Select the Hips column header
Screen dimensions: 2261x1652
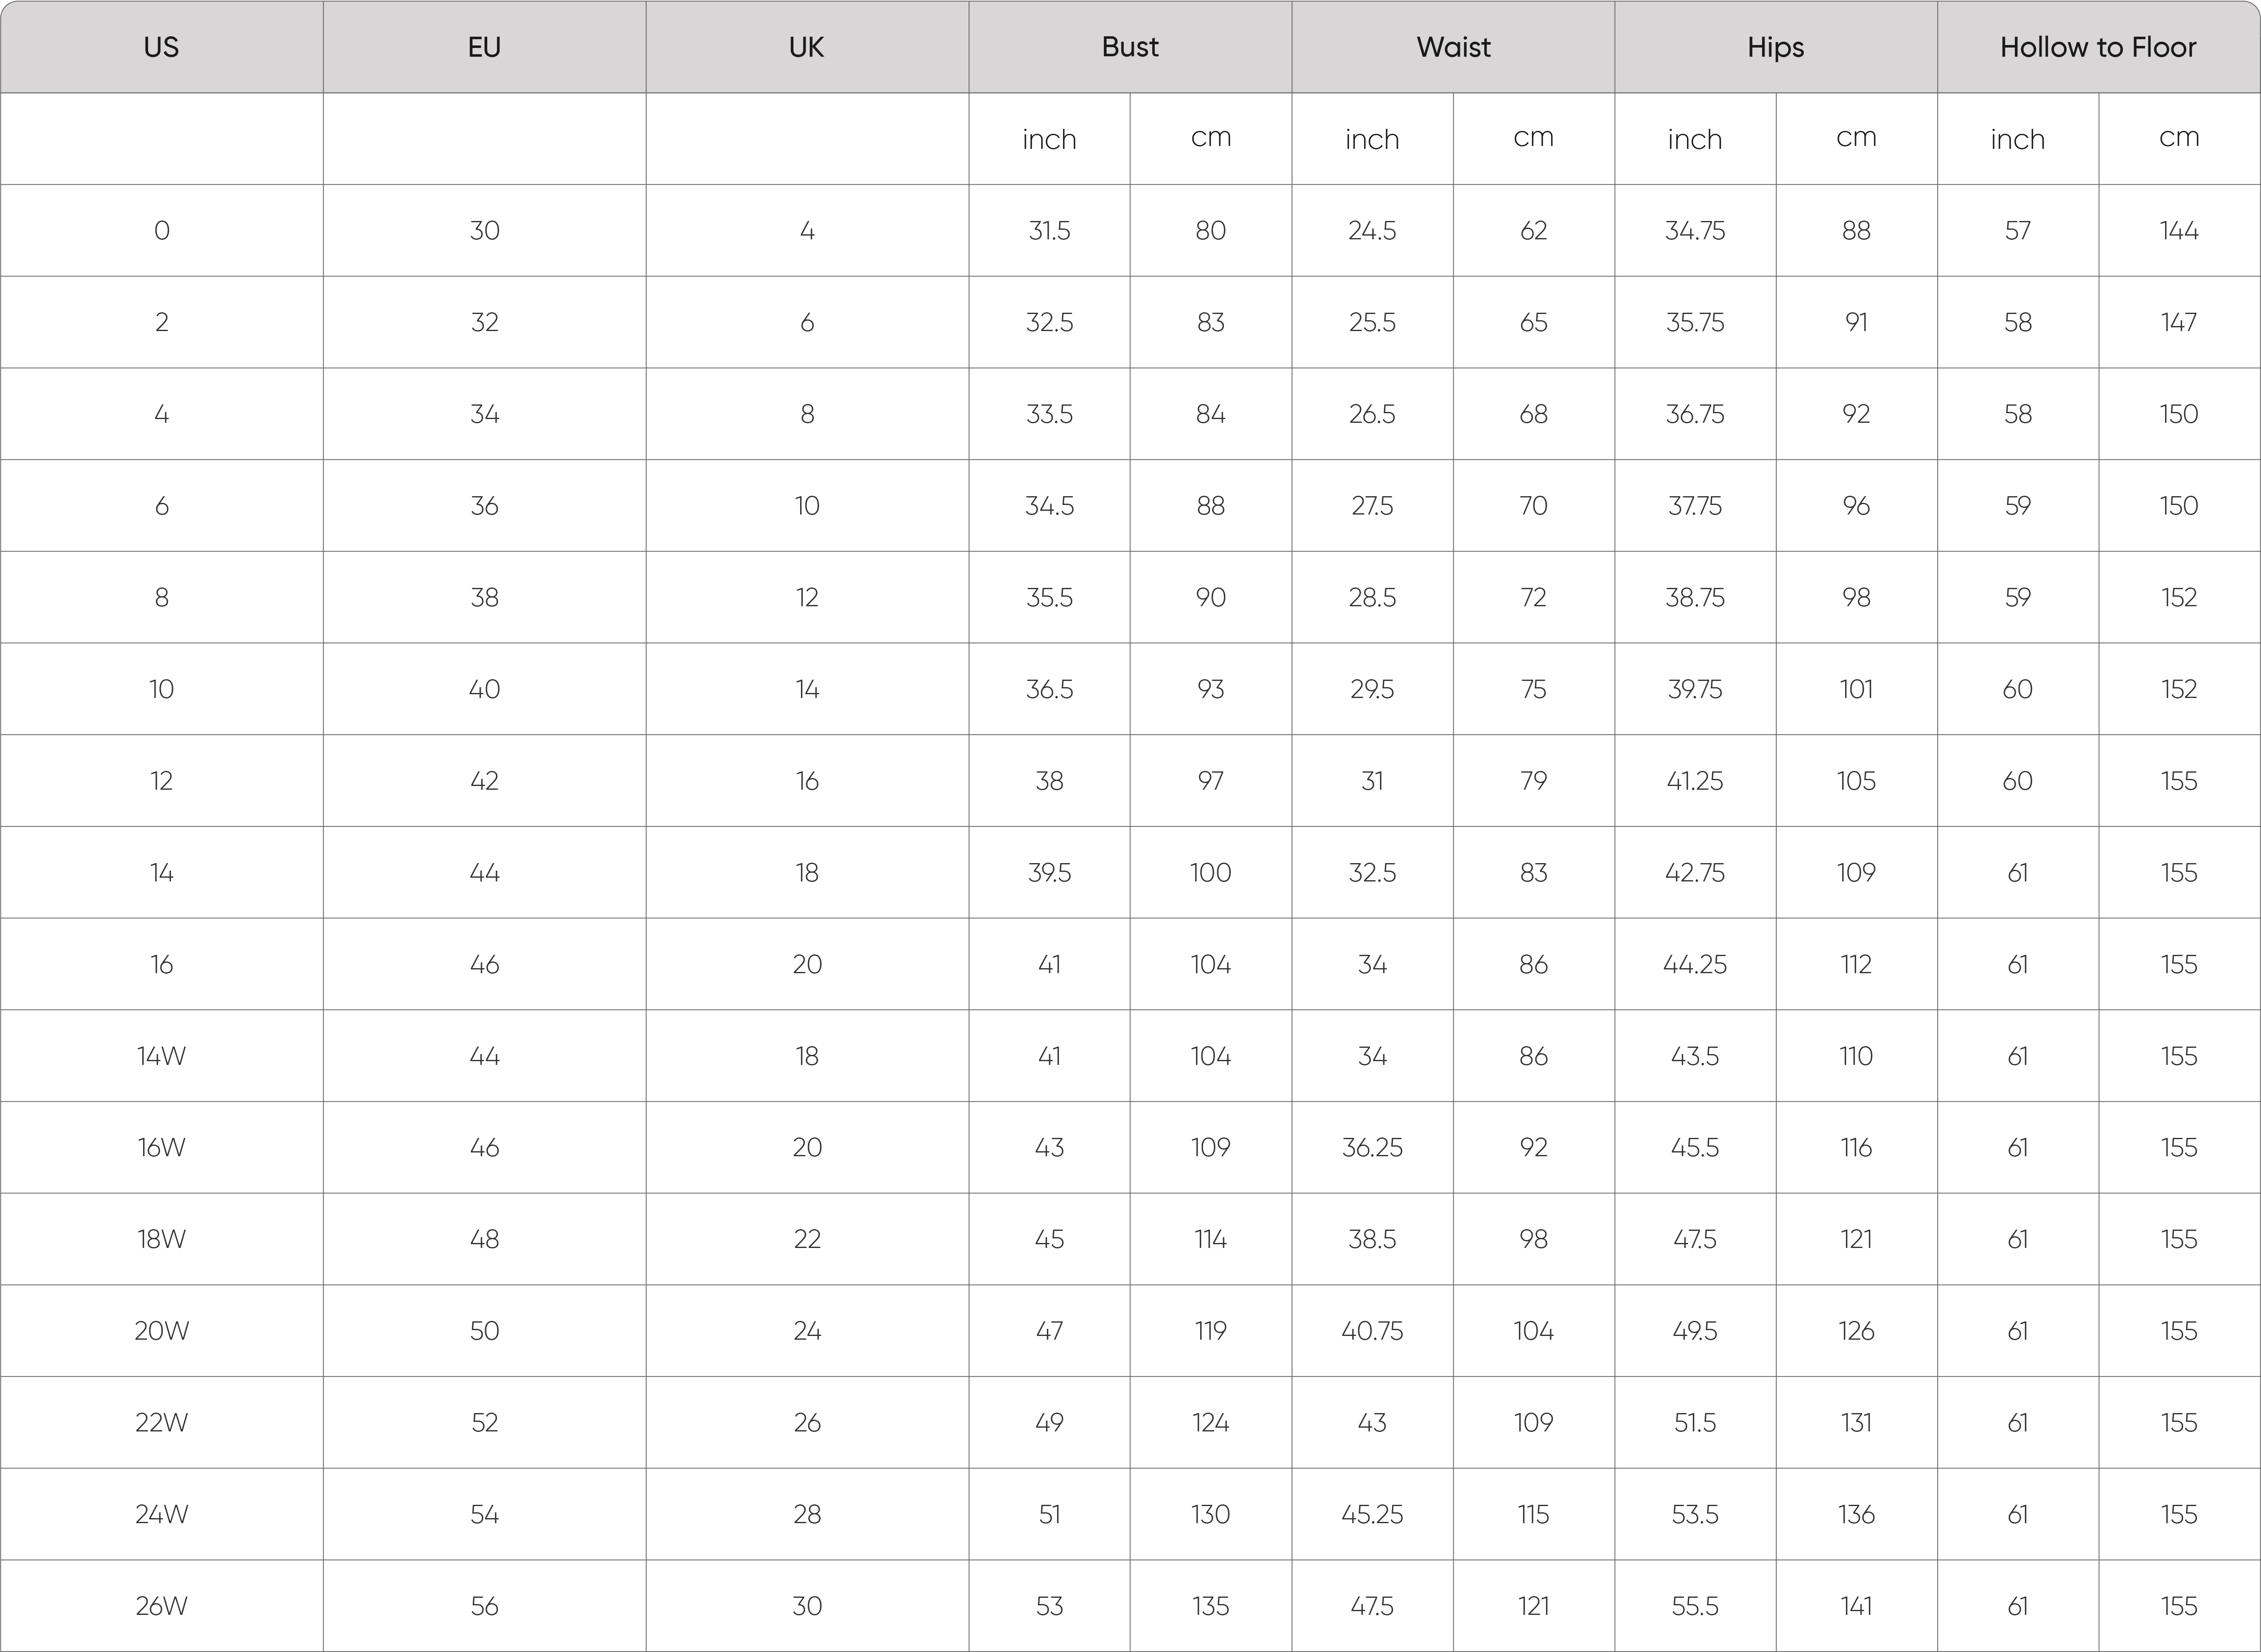pyautogui.click(x=1776, y=47)
